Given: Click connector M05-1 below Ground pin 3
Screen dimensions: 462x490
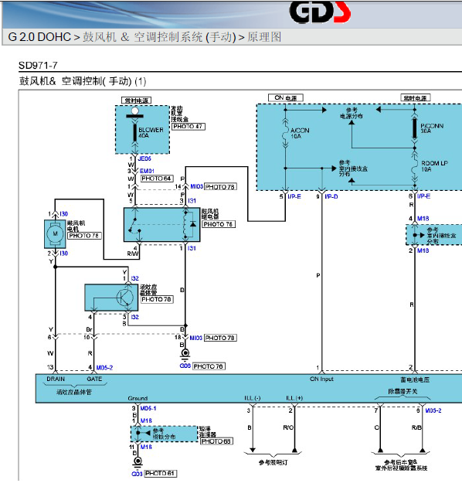Looking at the screenshot, I should 148,408.
